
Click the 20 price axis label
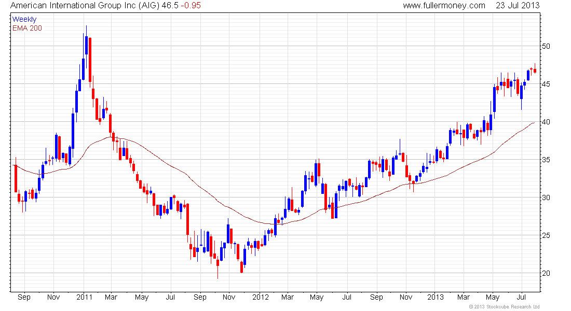point(546,273)
